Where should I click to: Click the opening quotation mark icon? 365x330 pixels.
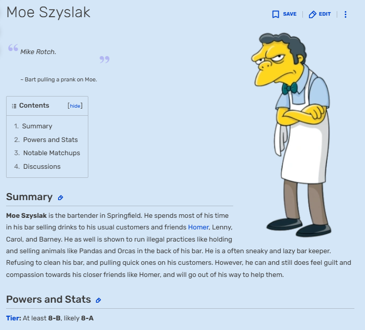pyautogui.click(x=13, y=48)
